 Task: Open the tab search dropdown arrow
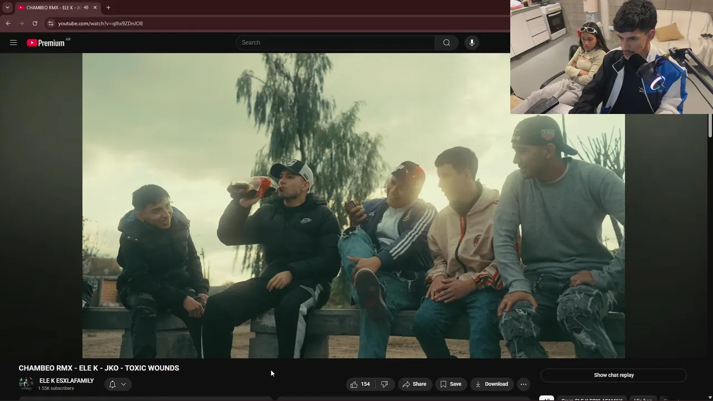tap(7, 7)
